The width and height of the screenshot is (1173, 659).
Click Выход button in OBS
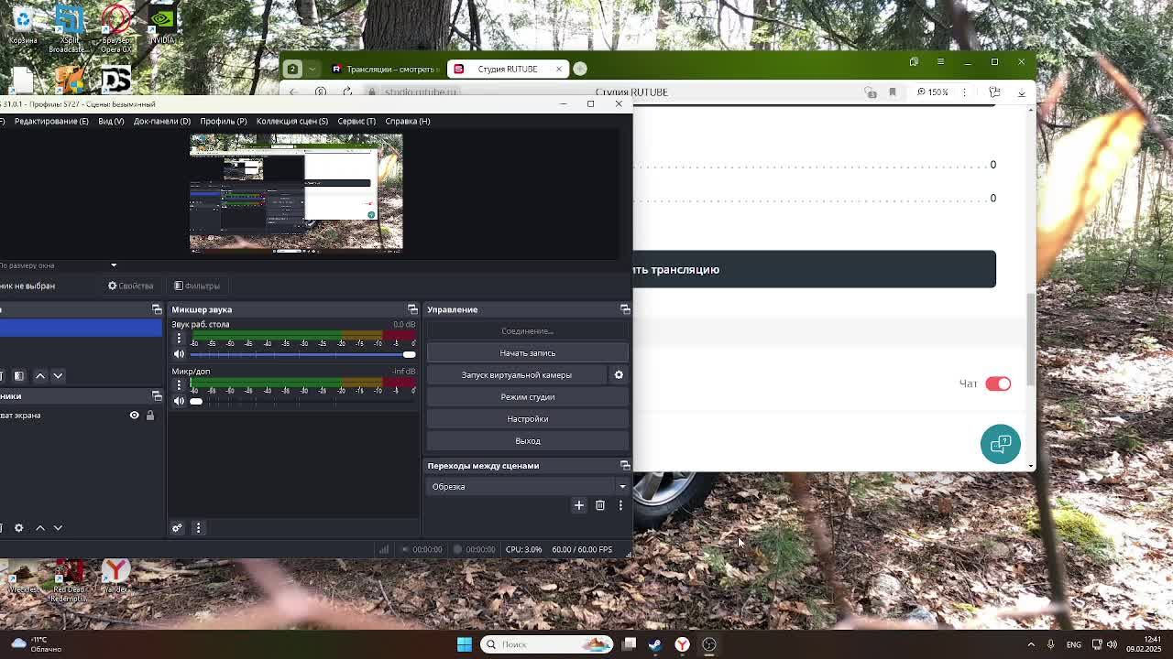(528, 441)
